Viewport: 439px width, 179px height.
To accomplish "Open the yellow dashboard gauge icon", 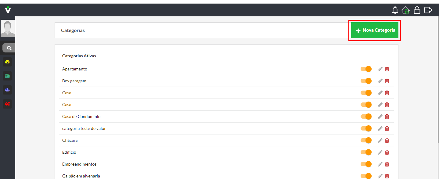I will tap(7, 62).
